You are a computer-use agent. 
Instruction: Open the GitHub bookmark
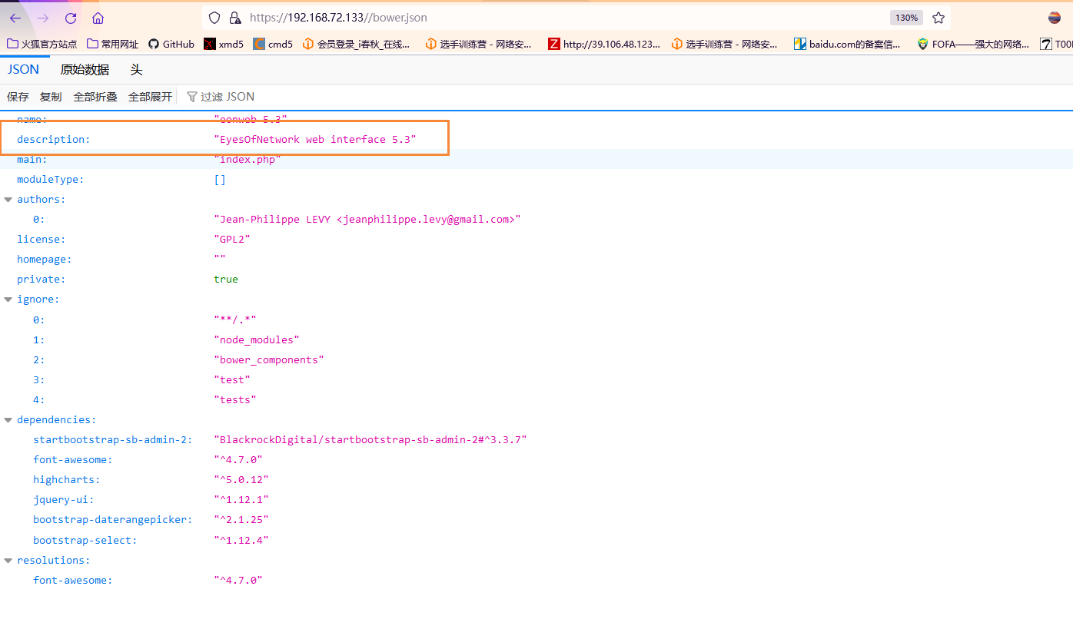point(171,44)
